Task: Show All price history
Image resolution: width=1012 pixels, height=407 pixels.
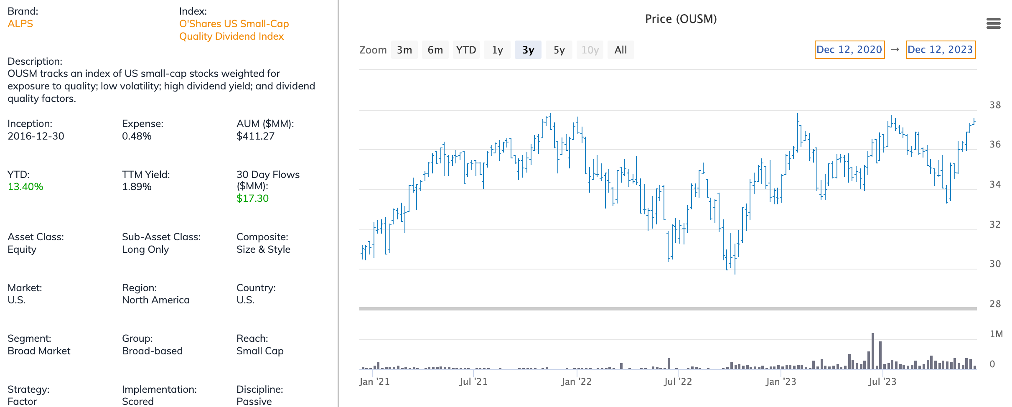Action: pos(621,50)
